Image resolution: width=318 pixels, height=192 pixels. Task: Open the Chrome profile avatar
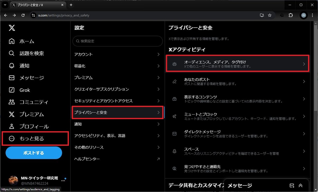[x=304, y=15]
